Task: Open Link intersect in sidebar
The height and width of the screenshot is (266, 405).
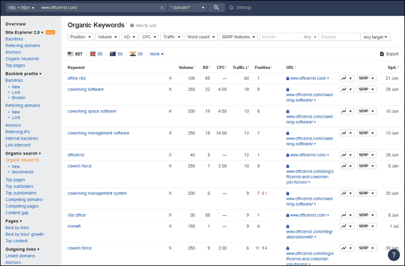Action: point(18,145)
